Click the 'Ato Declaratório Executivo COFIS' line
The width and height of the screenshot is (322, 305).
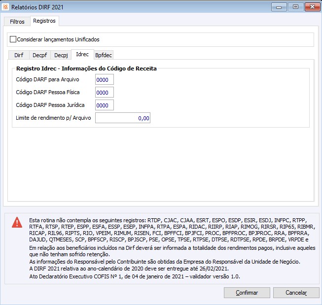click(135, 276)
